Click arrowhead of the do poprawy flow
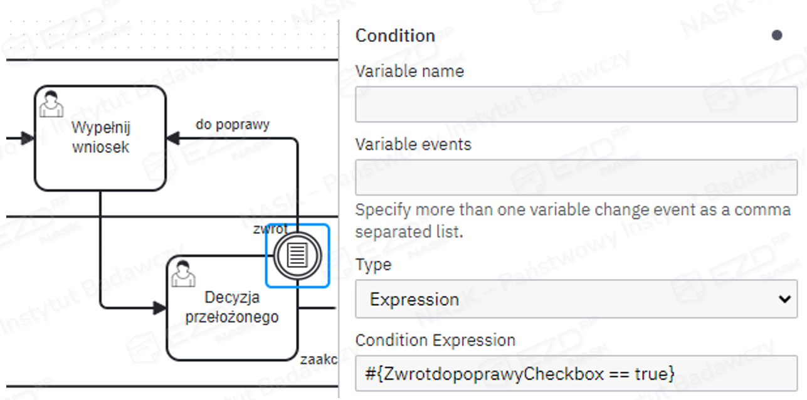The image size is (807, 400). (x=173, y=138)
